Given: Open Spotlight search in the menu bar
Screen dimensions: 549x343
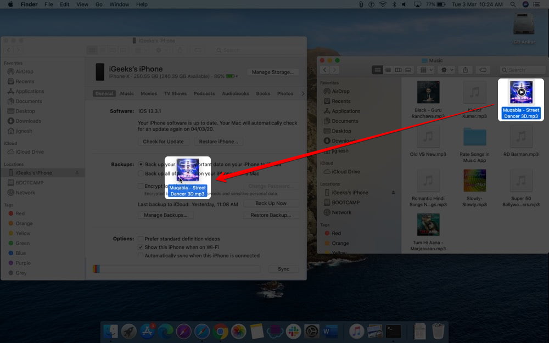Looking at the screenshot, I should [x=513, y=4].
